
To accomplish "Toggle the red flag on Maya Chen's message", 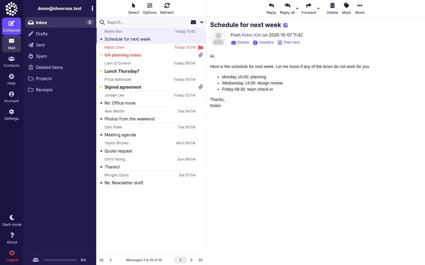I will click(201, 47).
